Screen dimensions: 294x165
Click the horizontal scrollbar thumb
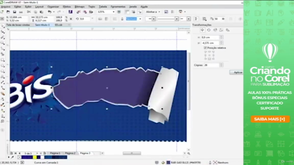click(132, 153)
